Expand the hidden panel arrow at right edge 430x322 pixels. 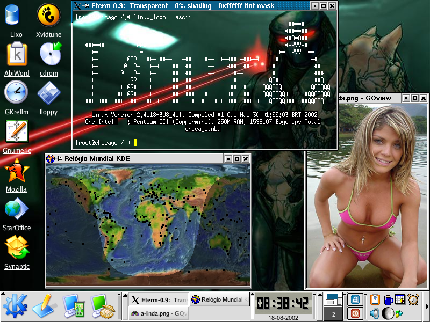coord(426,306)
